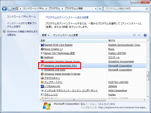Viewport: 151px width, 113px height.
Task: Click Intel Corporation publisher cell
Action: click(118, 91)
